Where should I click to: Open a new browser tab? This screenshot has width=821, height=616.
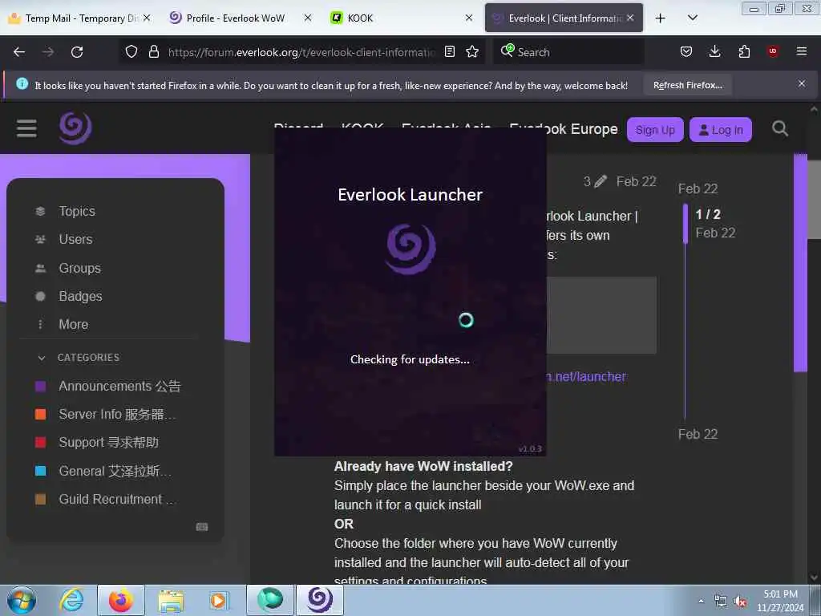661,18
